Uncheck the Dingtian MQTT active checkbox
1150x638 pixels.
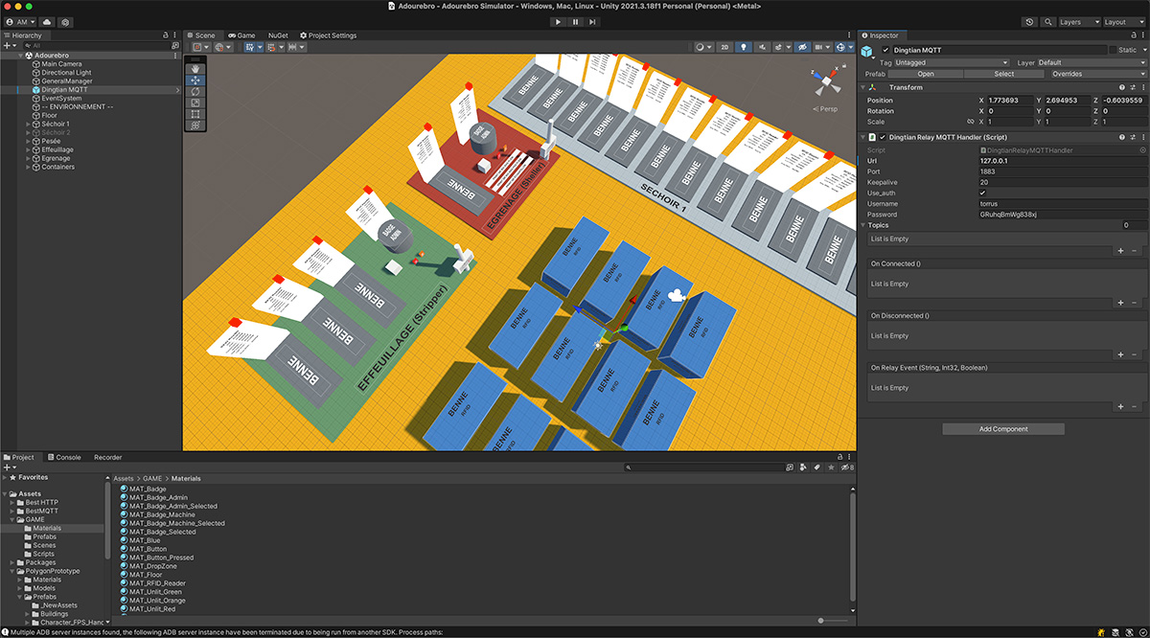885,50
